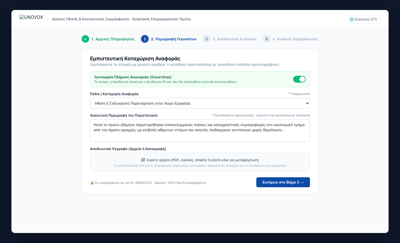The image size is (400, 243).
Task: Select step 4. Κωδικός Επιβεβαίωσης
Action: (291, 39)
